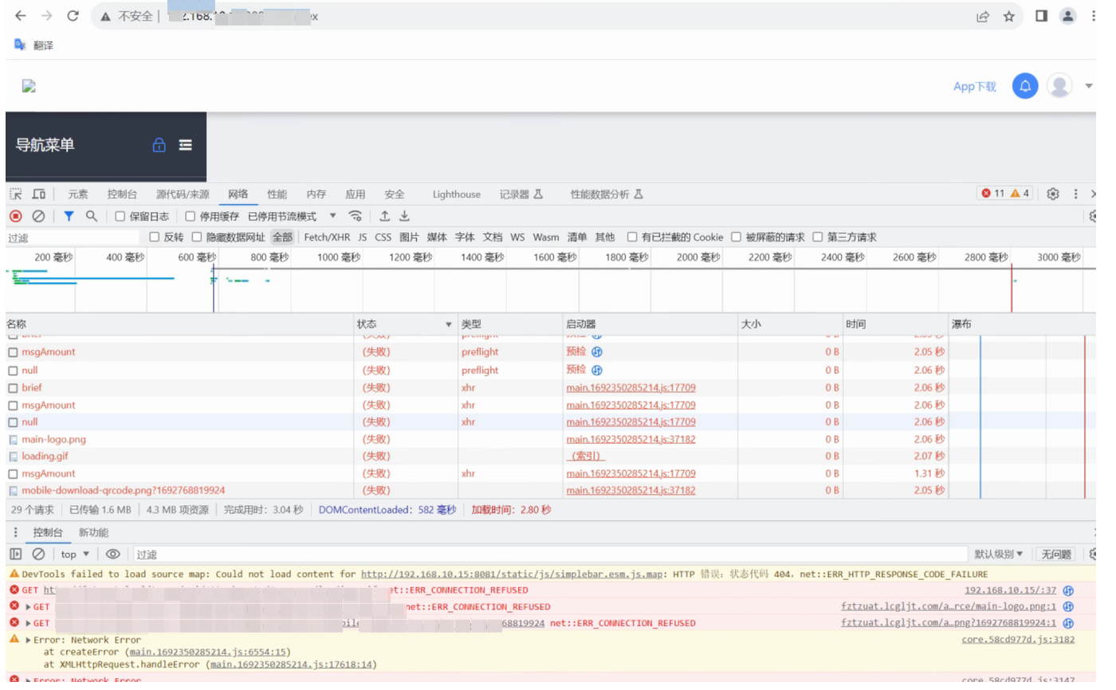Image resolution: width=1116 pixels, height=690 pixels.
Task: Show the console sidebar icon
Action: (15, 554)
